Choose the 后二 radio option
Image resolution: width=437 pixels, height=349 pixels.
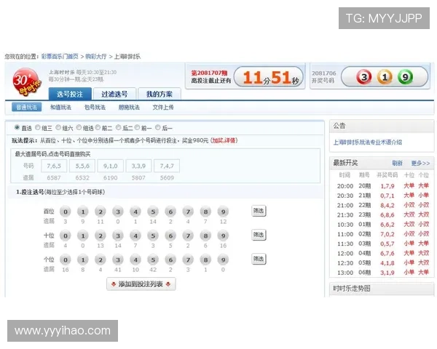click(119, 127)
